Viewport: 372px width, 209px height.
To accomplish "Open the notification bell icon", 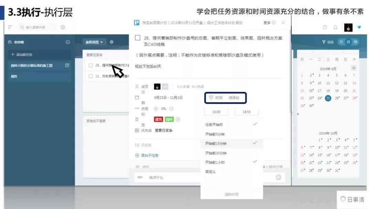I will (335, 27).
